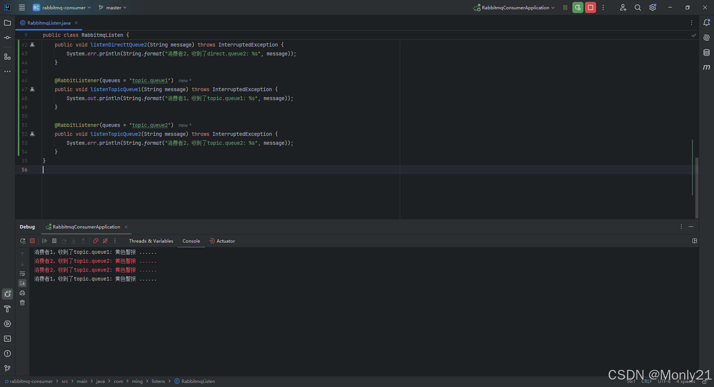The width and height of the screenshot is (714, 387).
Task: Open the Problems tool window
Action: (7, 354)
